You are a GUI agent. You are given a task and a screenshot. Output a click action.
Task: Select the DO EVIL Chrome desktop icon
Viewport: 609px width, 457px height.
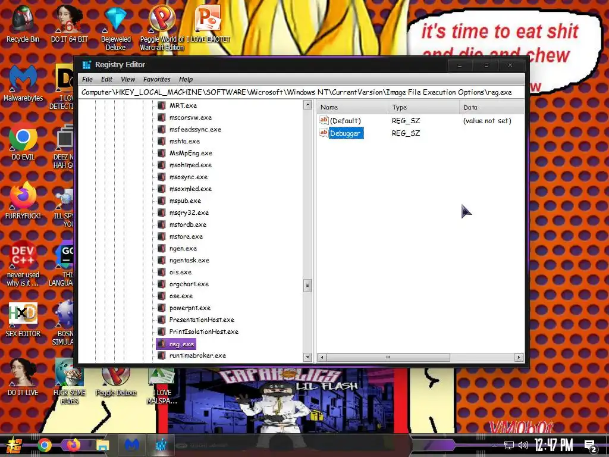pyautogui.click(x=23, y=142)
